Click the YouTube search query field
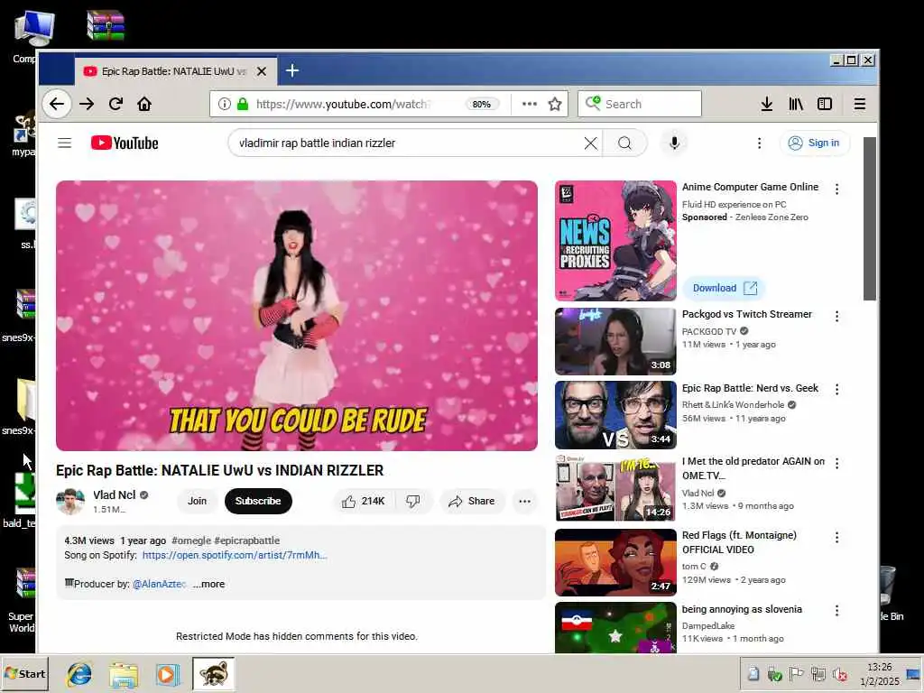This screenshot has height=693, width=924. click(407, 143)
